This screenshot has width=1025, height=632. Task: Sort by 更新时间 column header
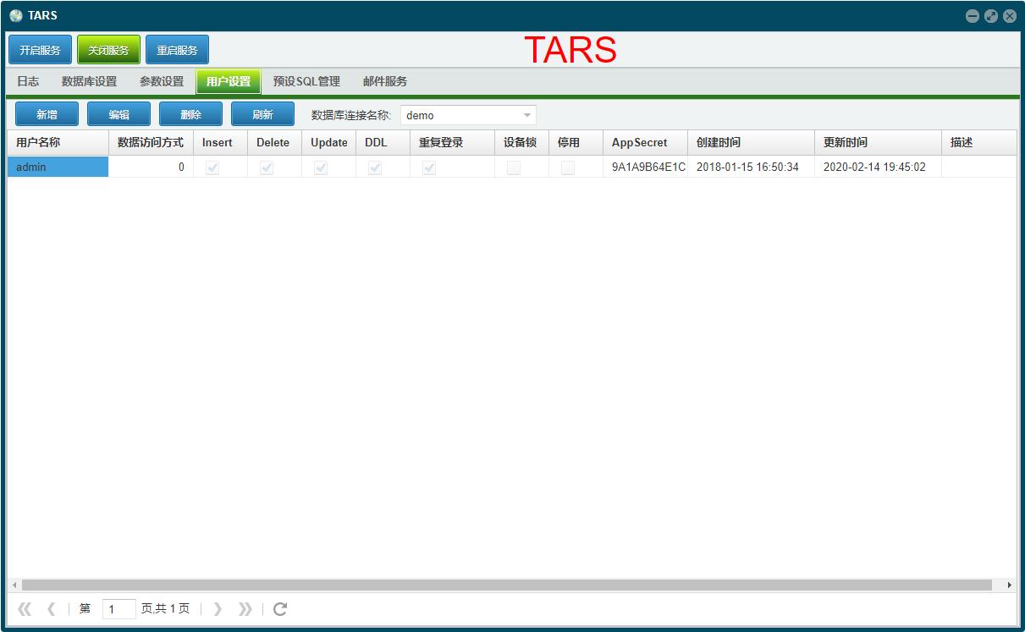tap(878, 142)
